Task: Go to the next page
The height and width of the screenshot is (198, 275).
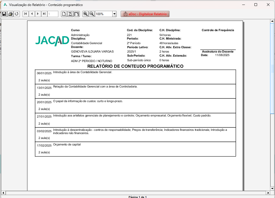Action: tap(38, 14)
